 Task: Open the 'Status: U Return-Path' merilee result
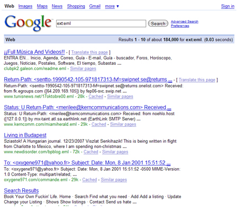87,107
